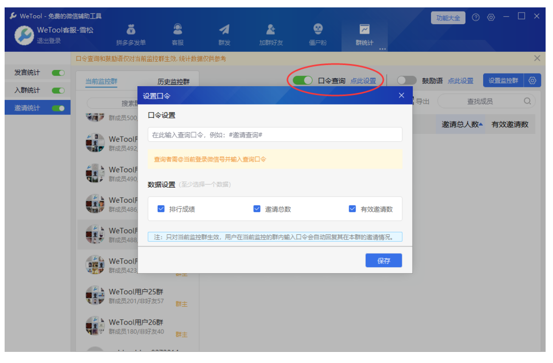Image resolution: width=553 pixels, height=363 pixels.
Task: Click the 设置监控群 button
Action: 503,81
